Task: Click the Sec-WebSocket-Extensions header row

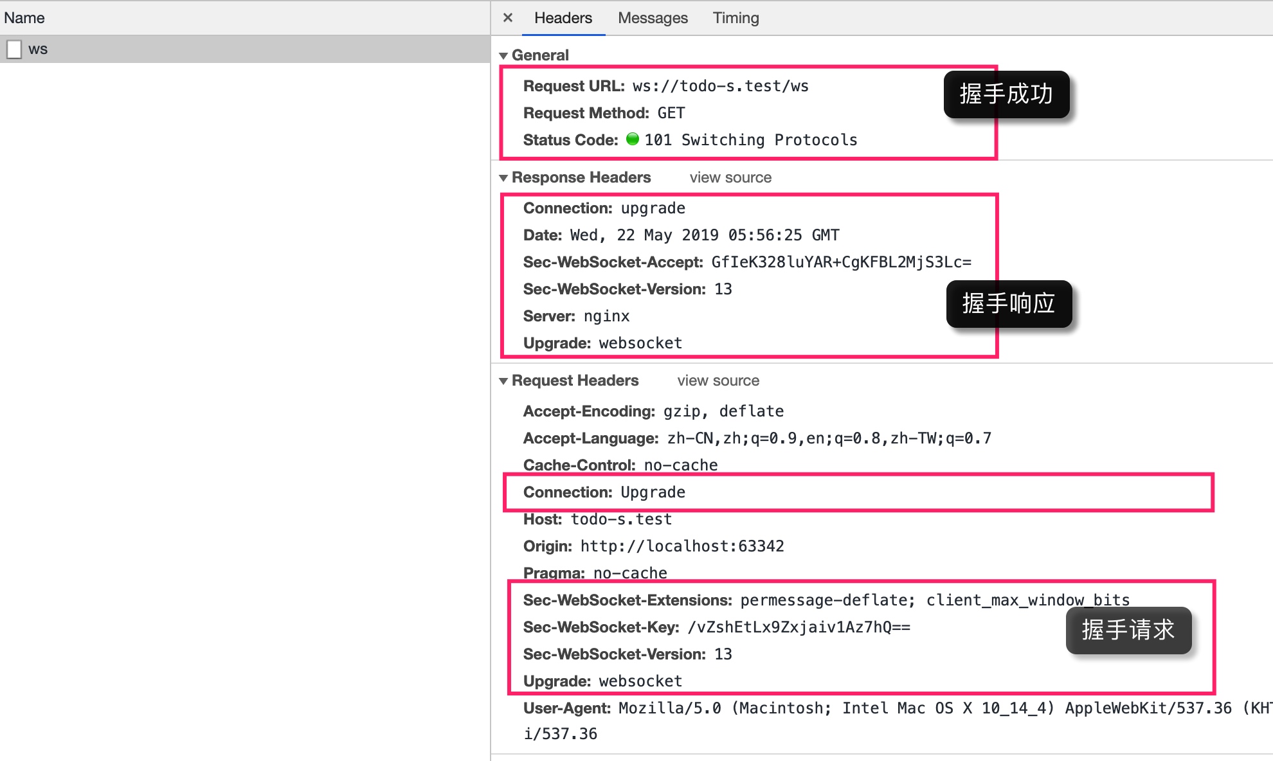Action: [826, 600]
